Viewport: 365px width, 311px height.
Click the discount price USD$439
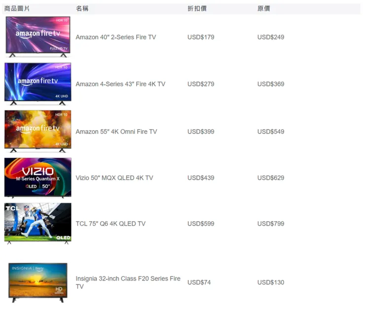(201, 178)
